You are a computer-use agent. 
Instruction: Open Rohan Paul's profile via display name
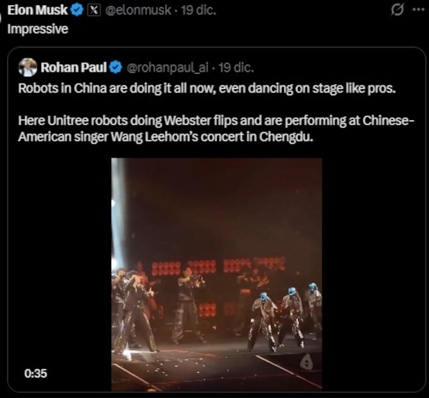(x=73, y=67)
